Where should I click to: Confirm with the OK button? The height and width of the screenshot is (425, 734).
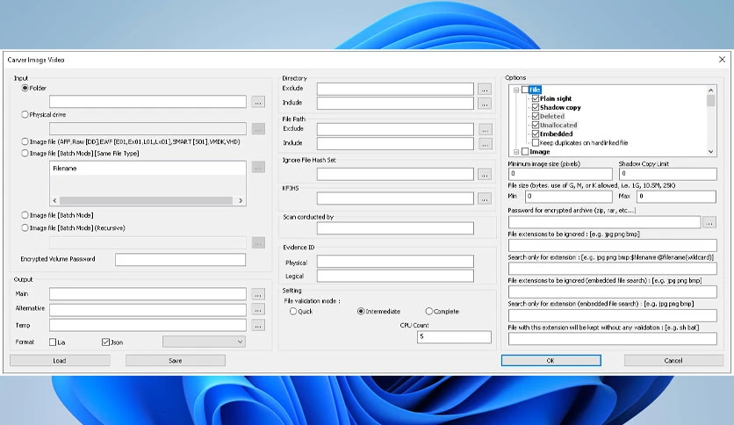point(551,360)
